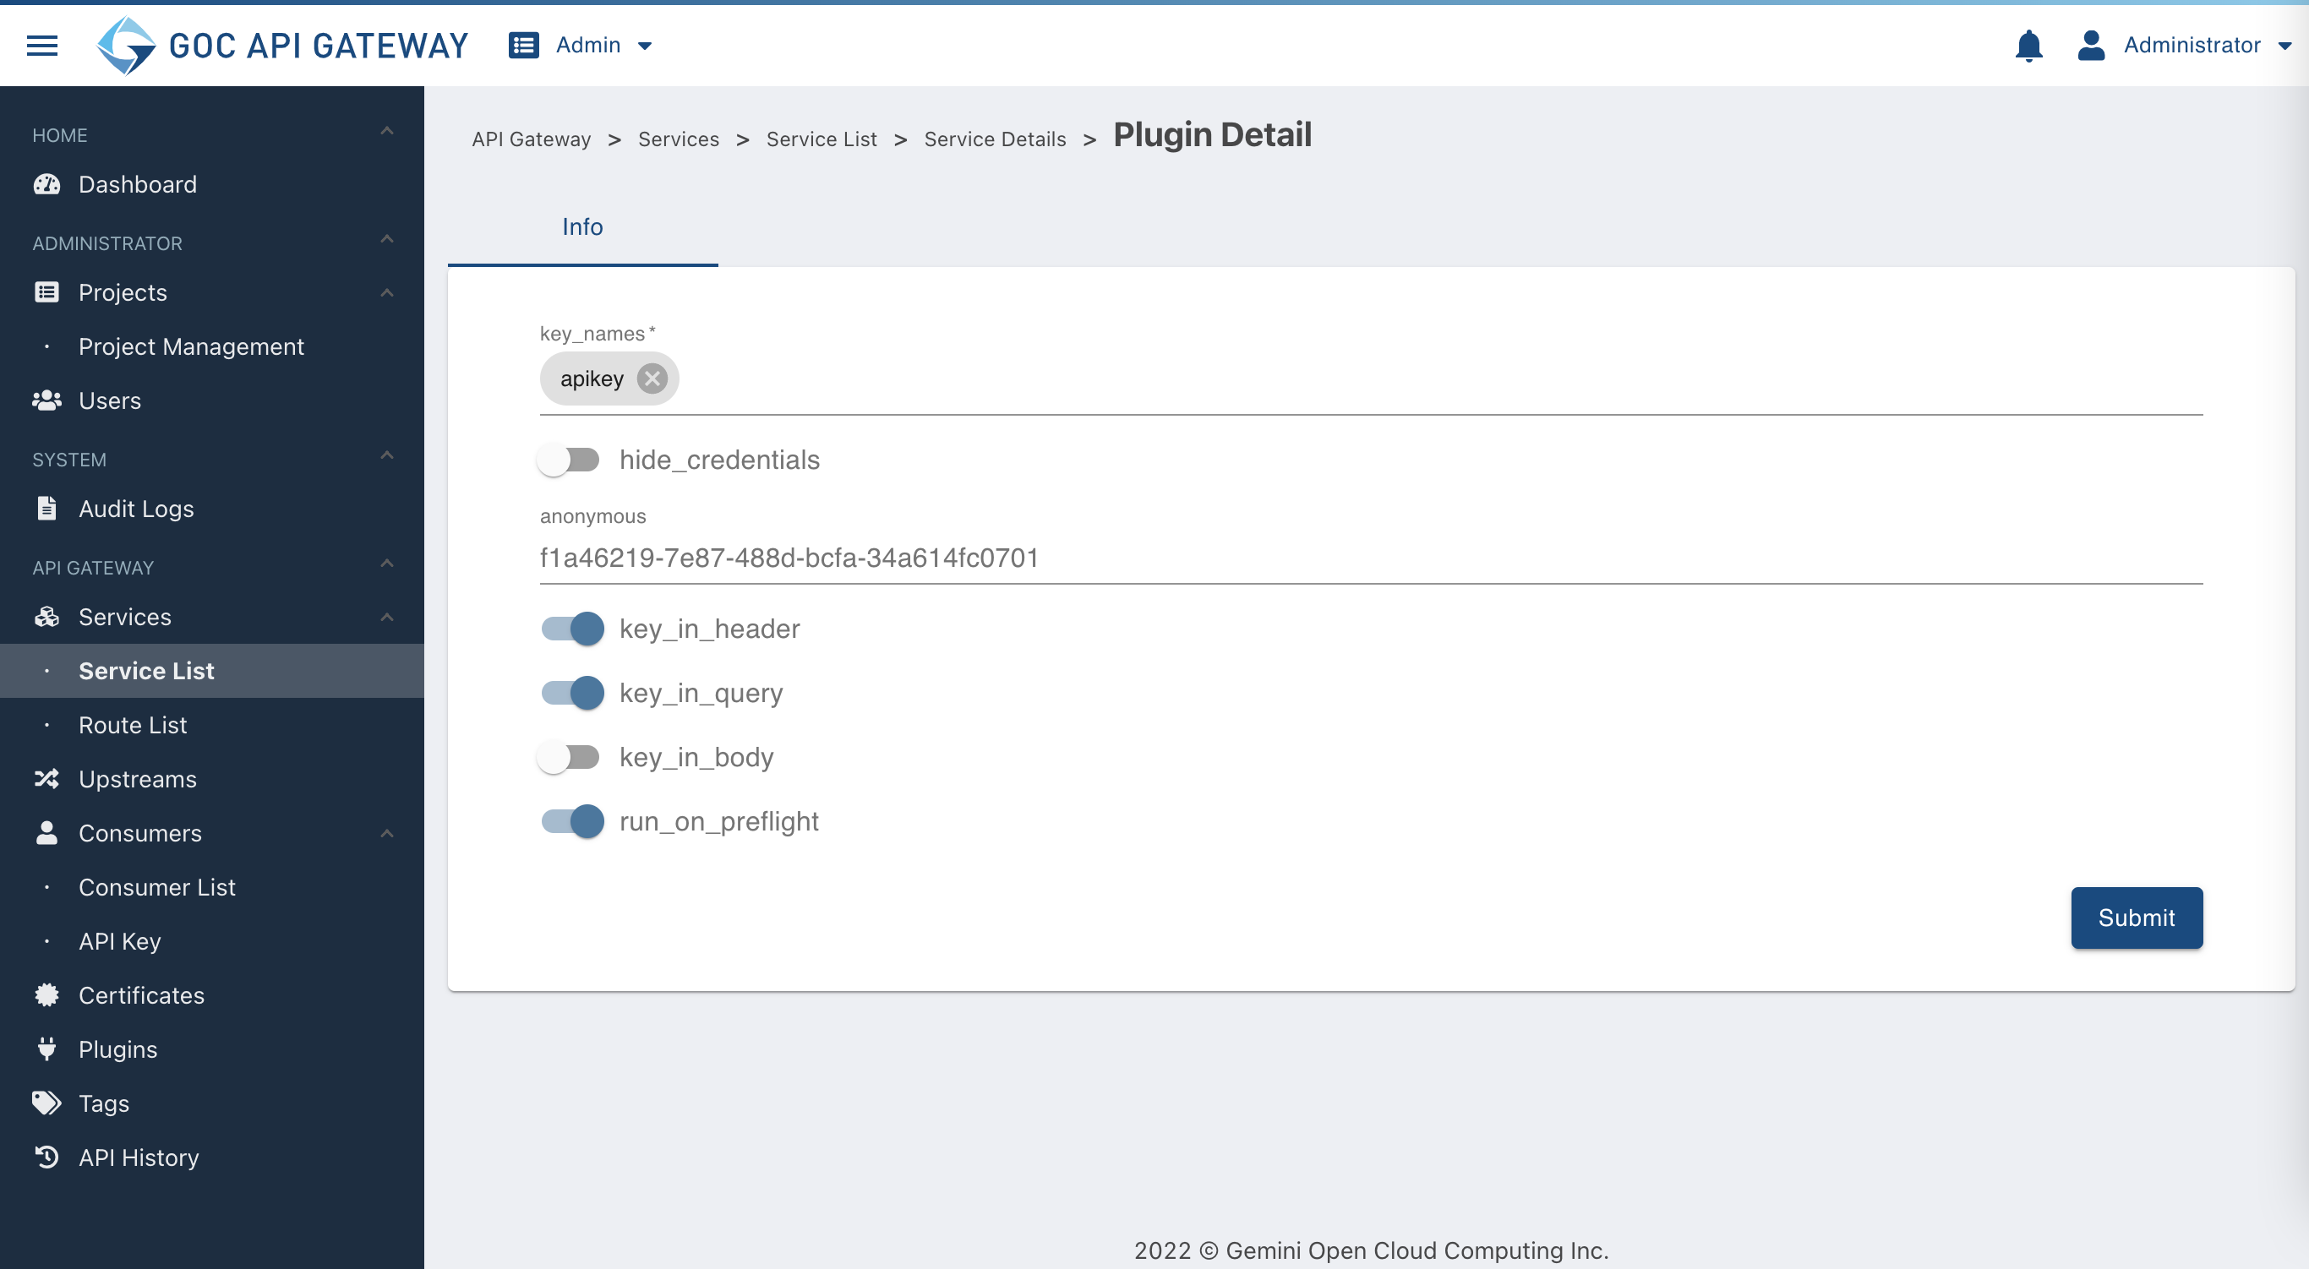Open the hamburger menu icon

[42, 45]
